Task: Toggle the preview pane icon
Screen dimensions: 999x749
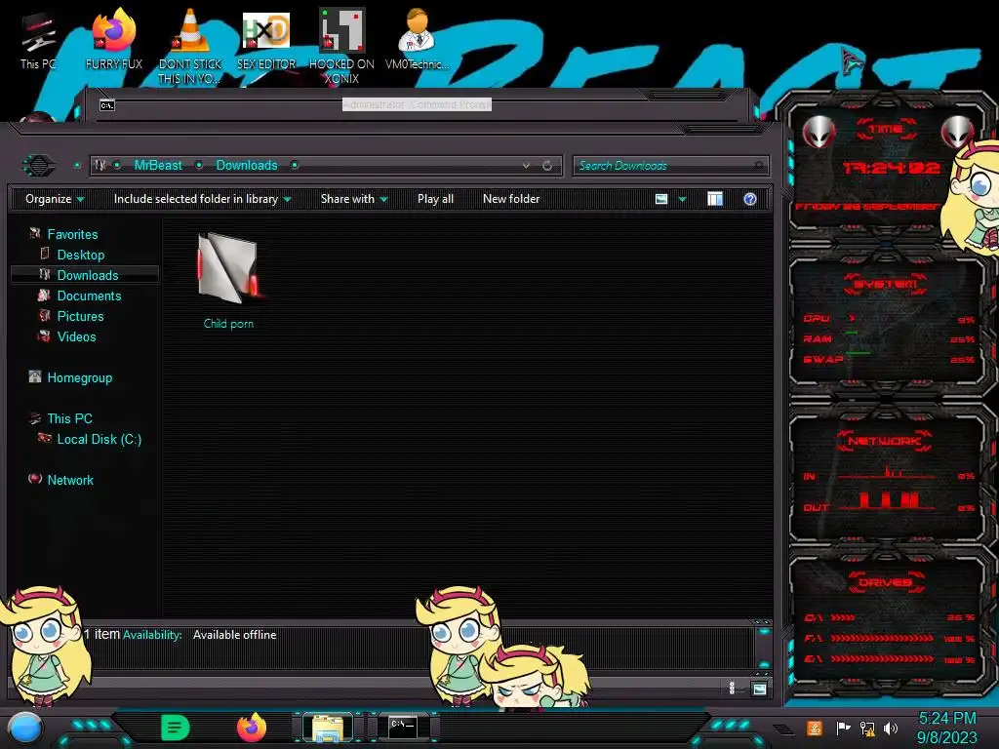Action: coord(715,199)
